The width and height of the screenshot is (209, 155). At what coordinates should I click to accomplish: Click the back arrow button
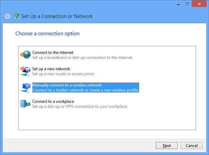click(x=7, y=16)
